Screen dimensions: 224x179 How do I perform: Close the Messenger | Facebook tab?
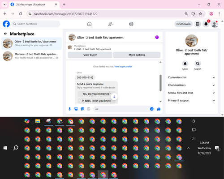(56, 4)
